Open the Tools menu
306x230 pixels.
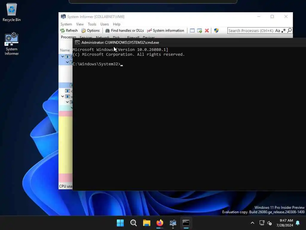pyautogui.click(x=92, y=24)
